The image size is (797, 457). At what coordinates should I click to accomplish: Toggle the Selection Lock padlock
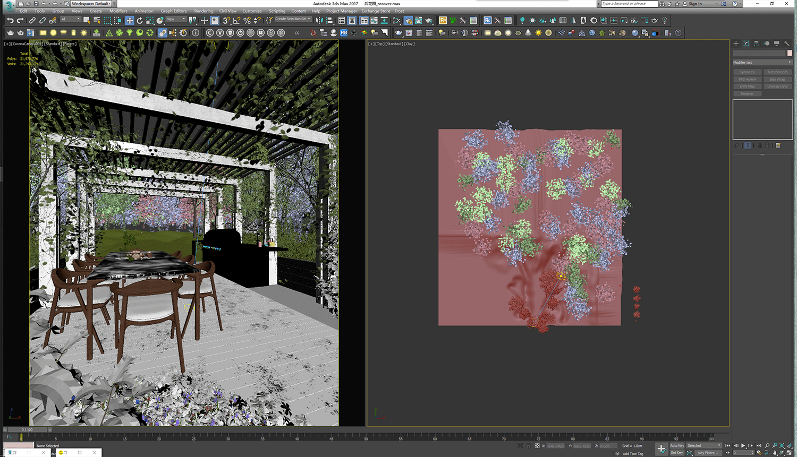(x=529, y=445)
